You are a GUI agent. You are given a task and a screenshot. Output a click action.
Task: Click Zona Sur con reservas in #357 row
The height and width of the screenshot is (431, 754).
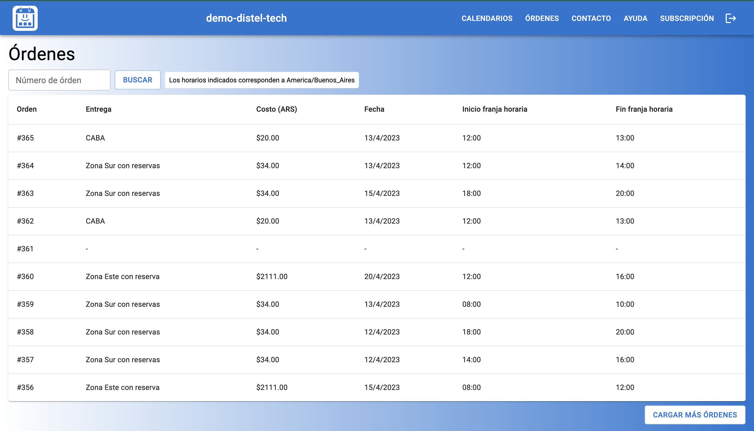123,360
